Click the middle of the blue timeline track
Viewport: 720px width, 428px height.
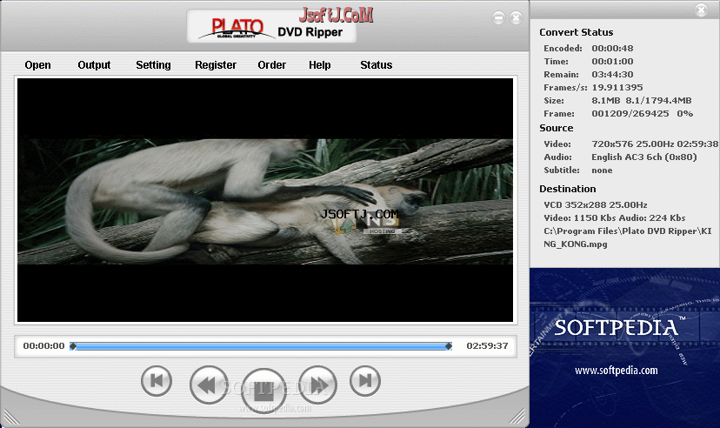261,346
